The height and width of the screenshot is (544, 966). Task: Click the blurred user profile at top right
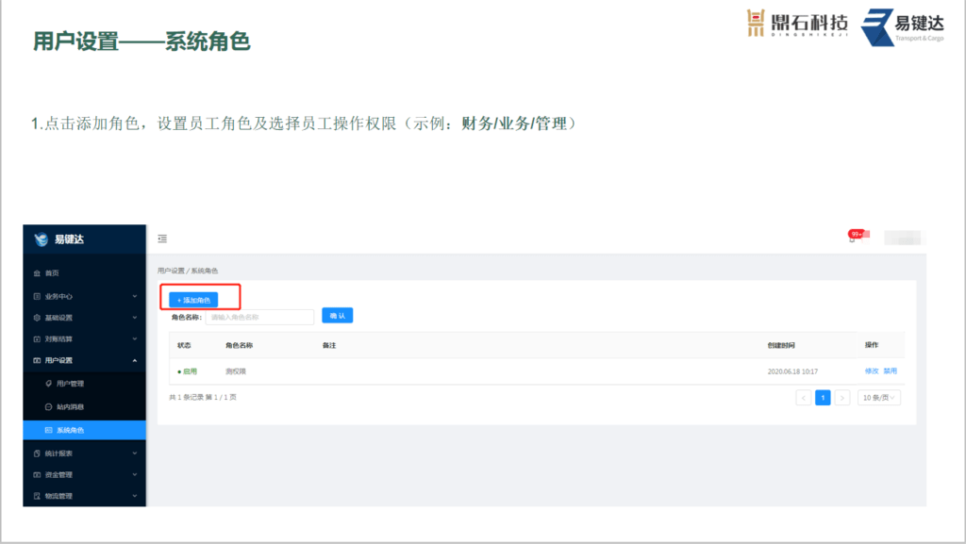click(903, 238)
